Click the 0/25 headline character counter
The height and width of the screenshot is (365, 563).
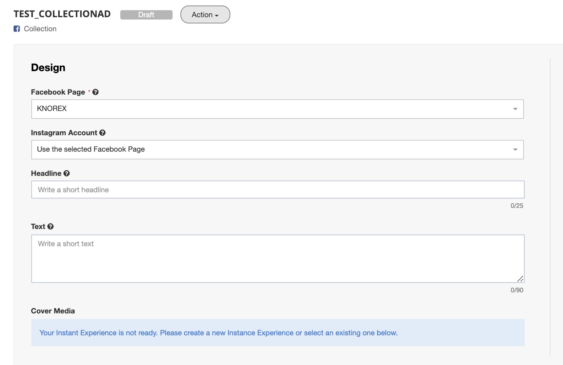(517, 206)
